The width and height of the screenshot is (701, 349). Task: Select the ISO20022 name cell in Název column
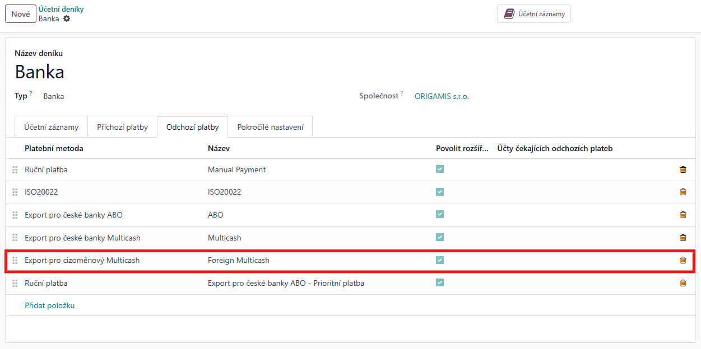point(225,192)
